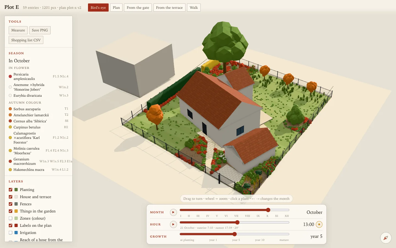The height and width of the screenshot is (248, 396).
Task: Uncheck the Planting layer
Action: coord(10,190)
